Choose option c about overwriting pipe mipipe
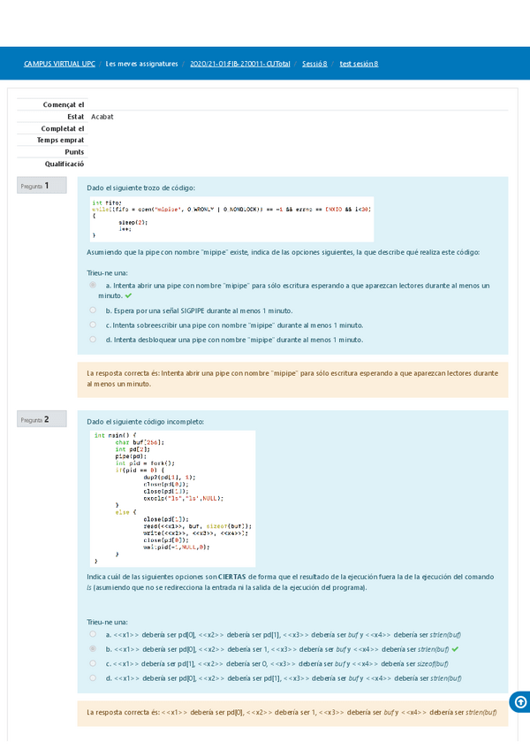This screenshot has height=750, width=530. pos(93,325)
